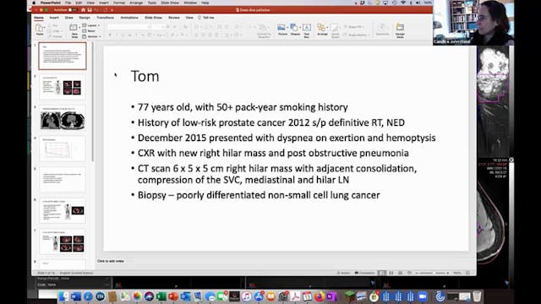Open the Draw ribbon tab
The image size is (541, 304).
pyautogui.click(x=69, y=17)
